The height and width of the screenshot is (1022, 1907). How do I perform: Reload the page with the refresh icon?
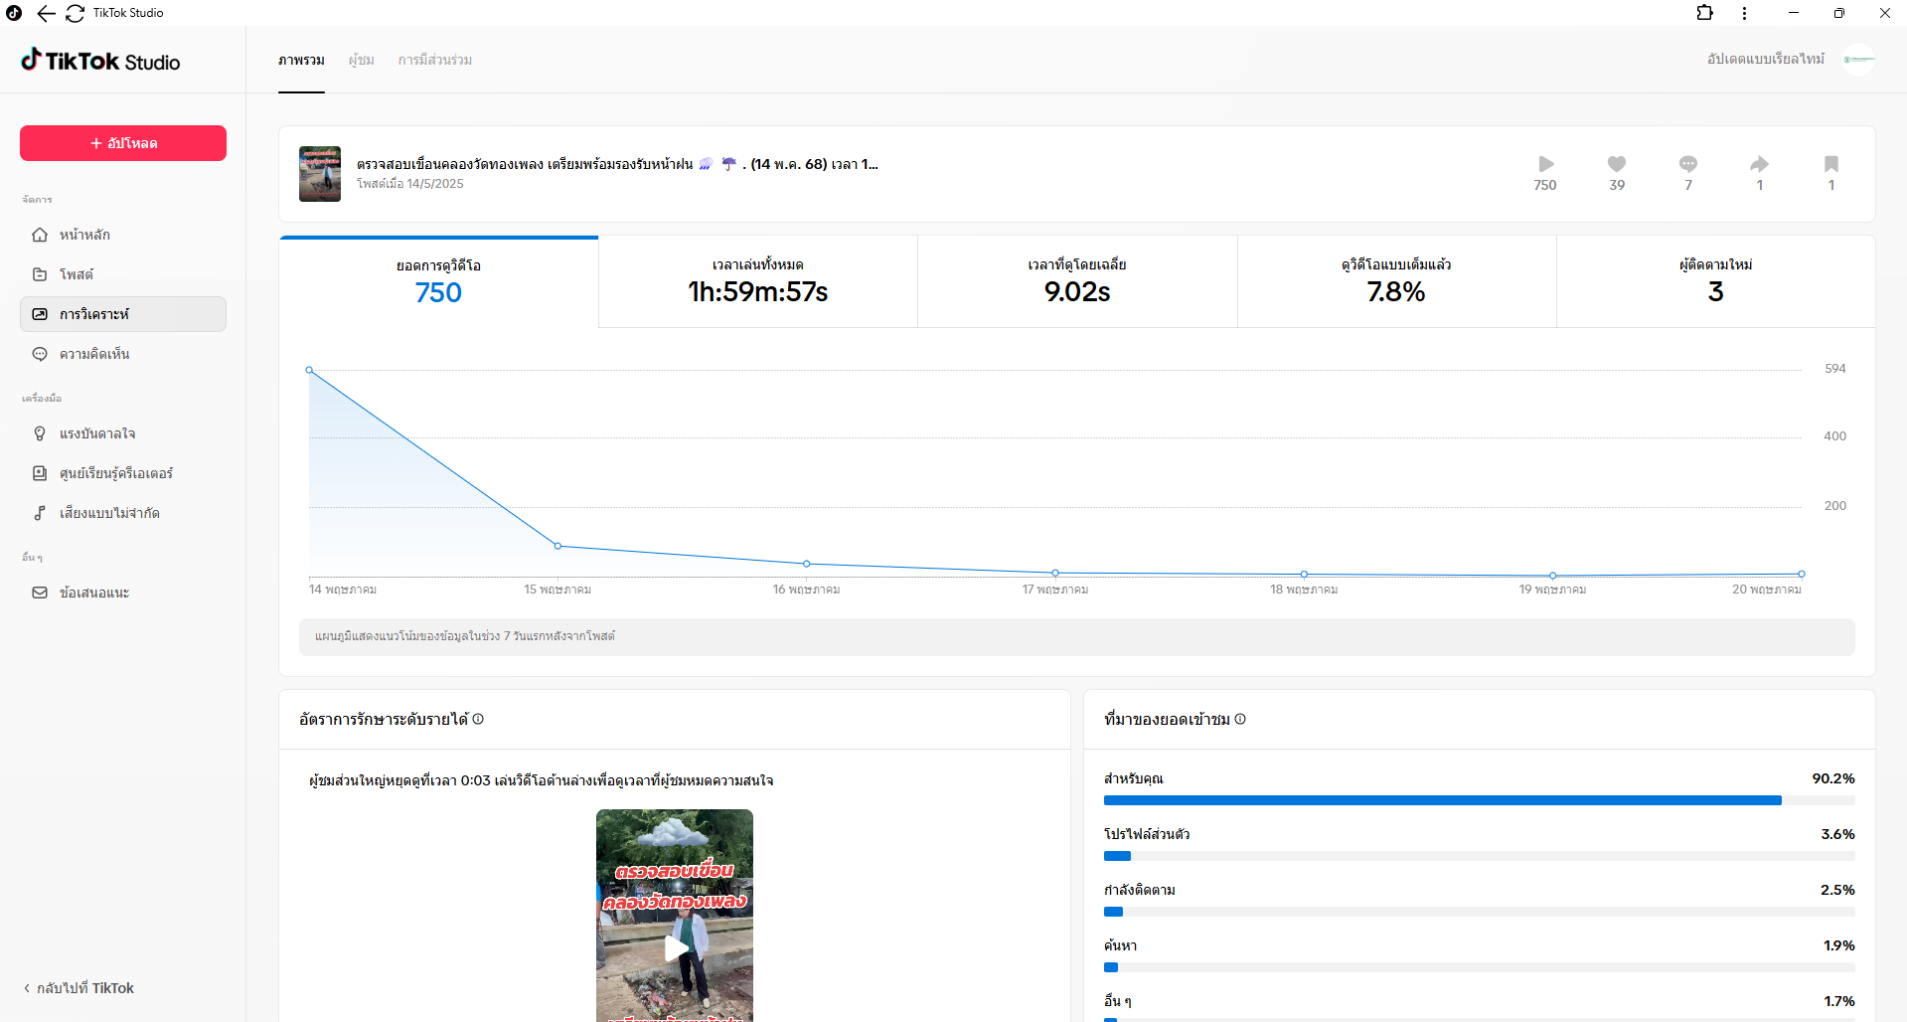pyautogui.click(x=76, y=13)
